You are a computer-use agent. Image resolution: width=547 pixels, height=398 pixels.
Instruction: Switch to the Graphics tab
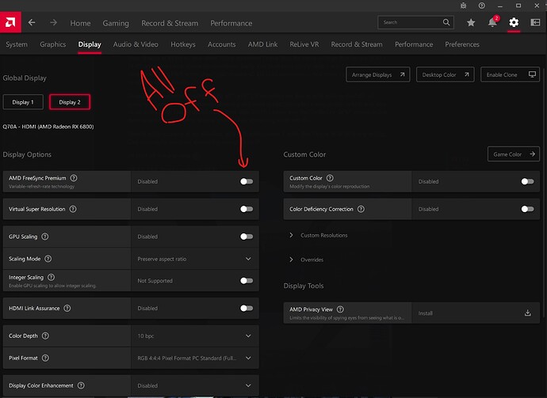(53, 45)
